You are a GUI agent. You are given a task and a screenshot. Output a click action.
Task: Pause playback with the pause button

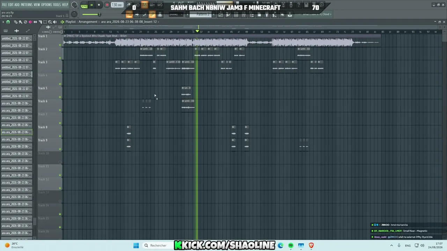tap(91, 5)
